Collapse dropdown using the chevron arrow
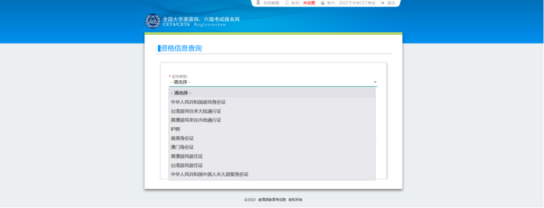This screenshot has height=208, width=544. (375, 82)
